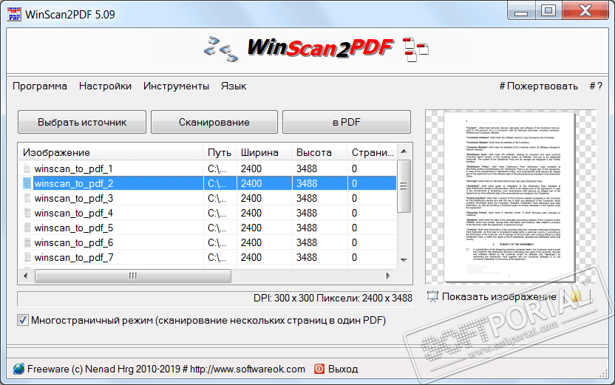Click the page value 0 of winscan_to_pdf_7

click(x=355, y=257)
